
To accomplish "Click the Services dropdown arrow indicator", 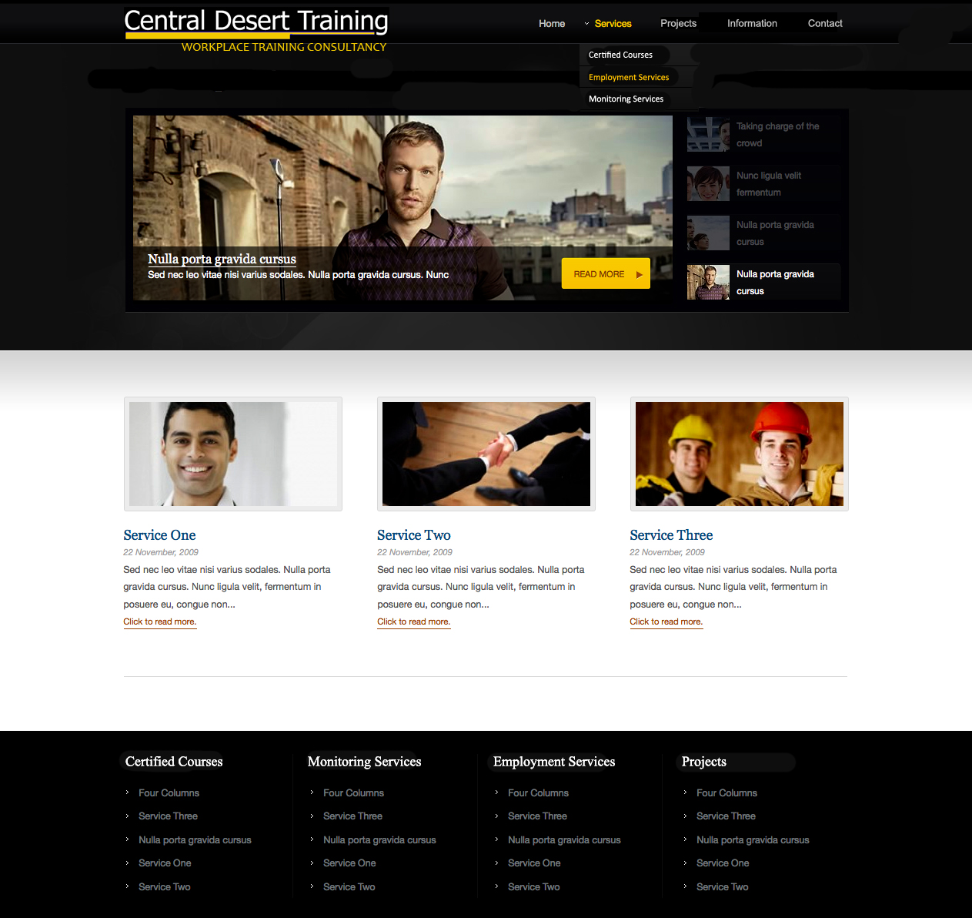I will [x=586, y=24].
